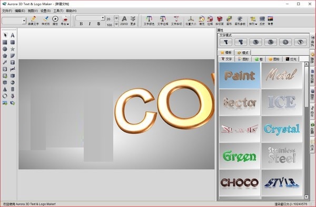Click the first text mode button
Viewport: 316px width, 207px height.
226,42
